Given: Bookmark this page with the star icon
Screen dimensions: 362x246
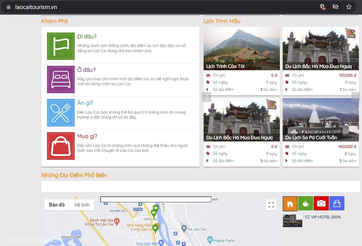Looking at the screenshot, I should pos(349,7).
